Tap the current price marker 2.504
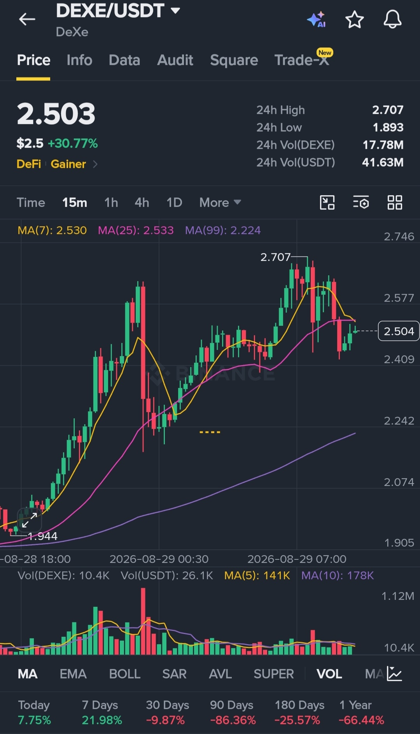Viewport: 420px width, 734px height. pyautogui.click(x=399, y=331)
